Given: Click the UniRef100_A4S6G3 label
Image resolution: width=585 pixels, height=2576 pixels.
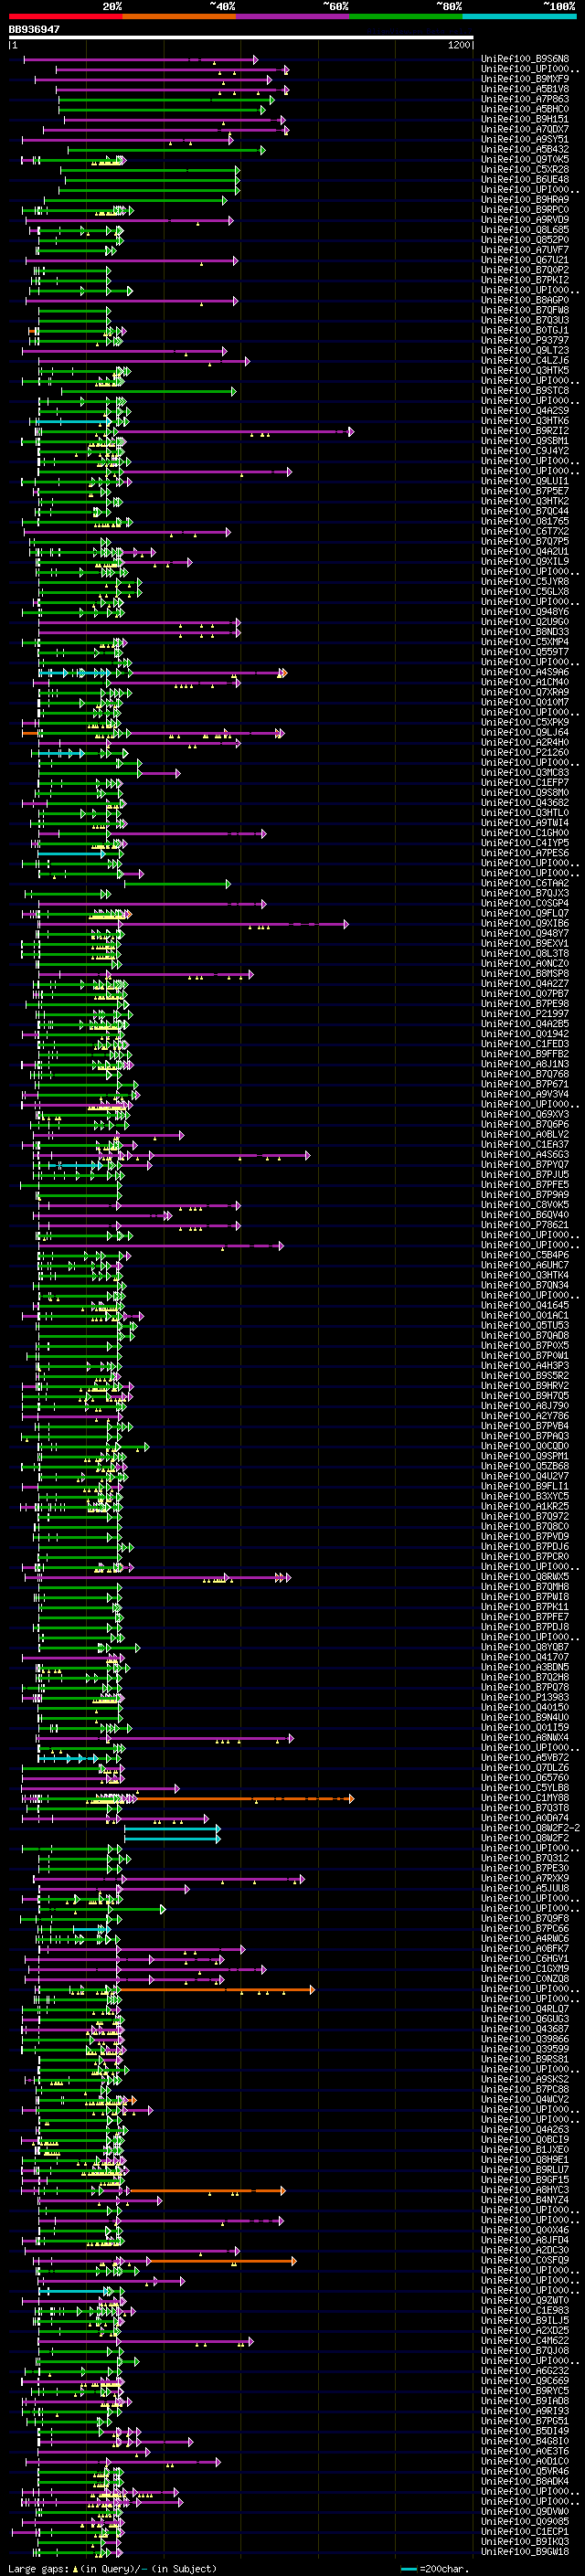Looking at the screenshot, I should pyautogui.click(x=525, y=1155).
